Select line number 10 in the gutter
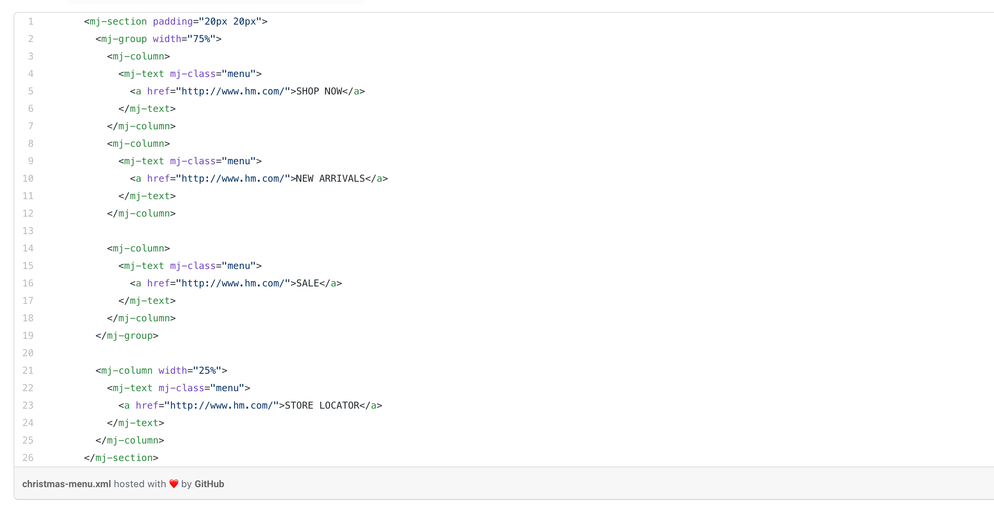 [x=28, y=179]
